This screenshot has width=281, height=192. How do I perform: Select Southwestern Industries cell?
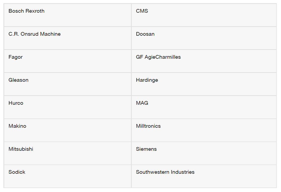coord(204,176)
